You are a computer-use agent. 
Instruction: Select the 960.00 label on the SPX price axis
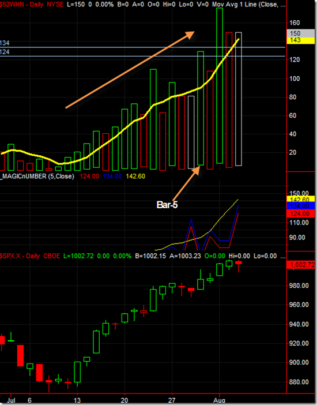coord(299,305)
